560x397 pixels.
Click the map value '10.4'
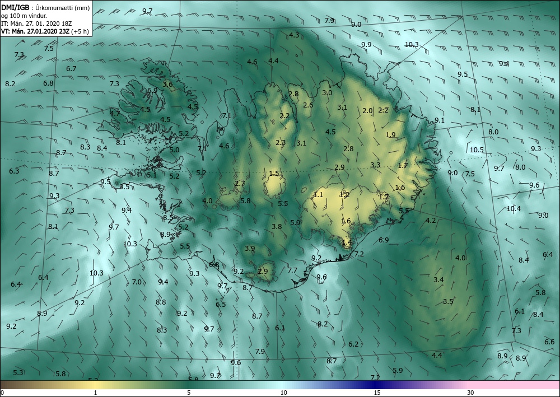tap(514, 208)
